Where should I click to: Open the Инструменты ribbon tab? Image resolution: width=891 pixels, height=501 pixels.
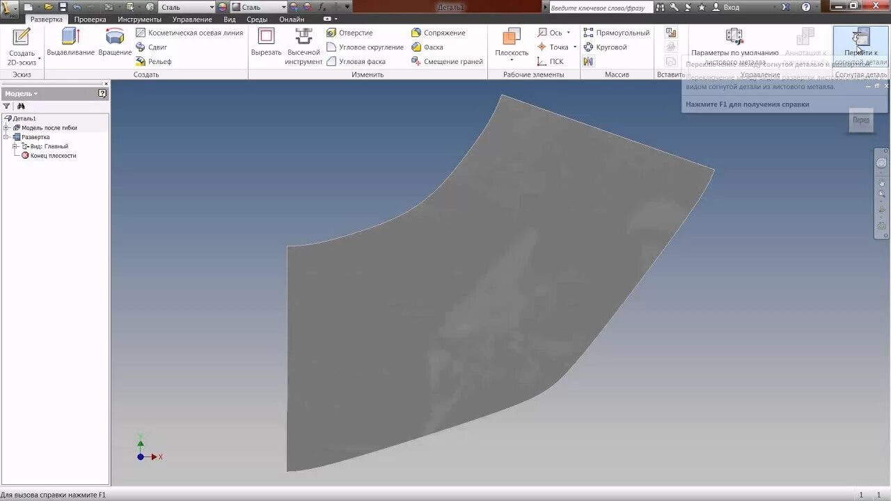click(139, 19)
